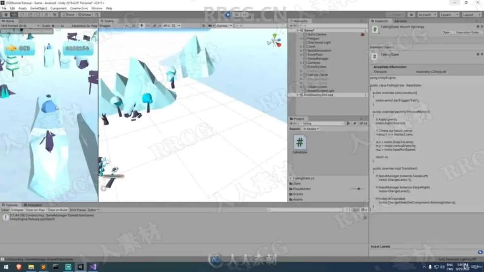Open the Layers dropdown
Screen dimensions: 484x272
pos(449,15)
